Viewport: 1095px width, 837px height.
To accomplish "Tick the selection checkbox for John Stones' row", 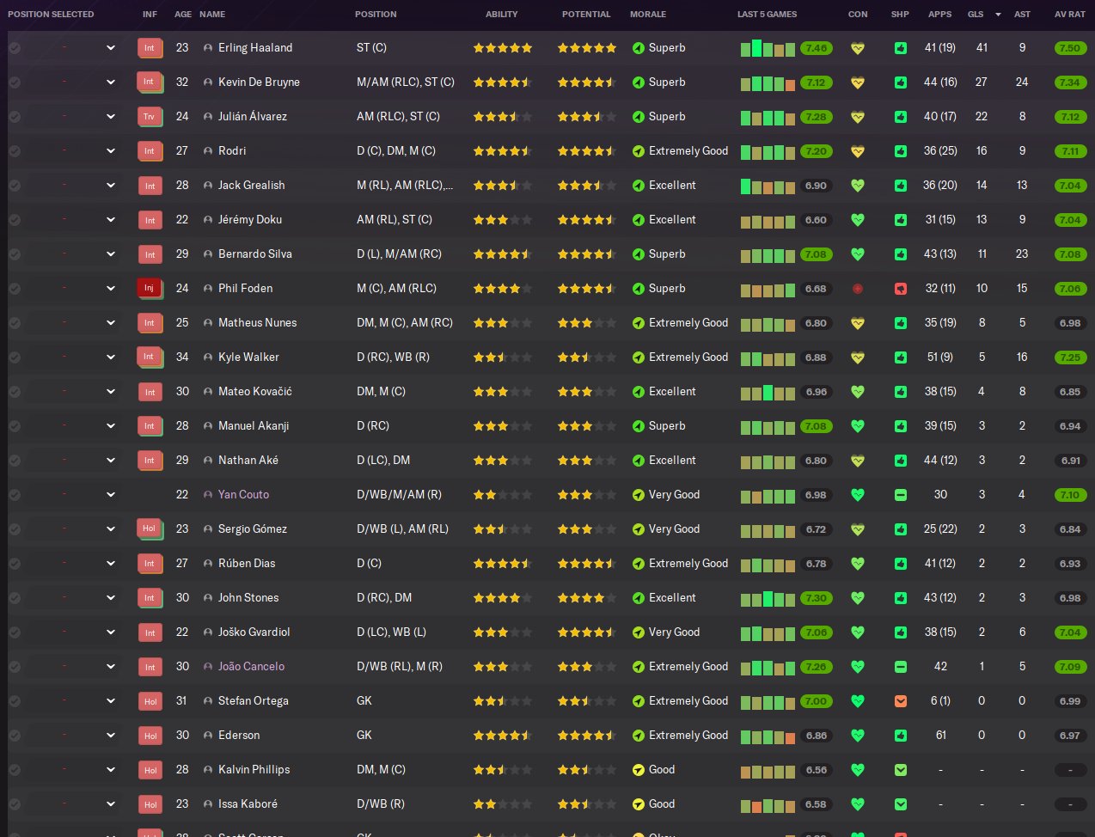I will point(15,598).
